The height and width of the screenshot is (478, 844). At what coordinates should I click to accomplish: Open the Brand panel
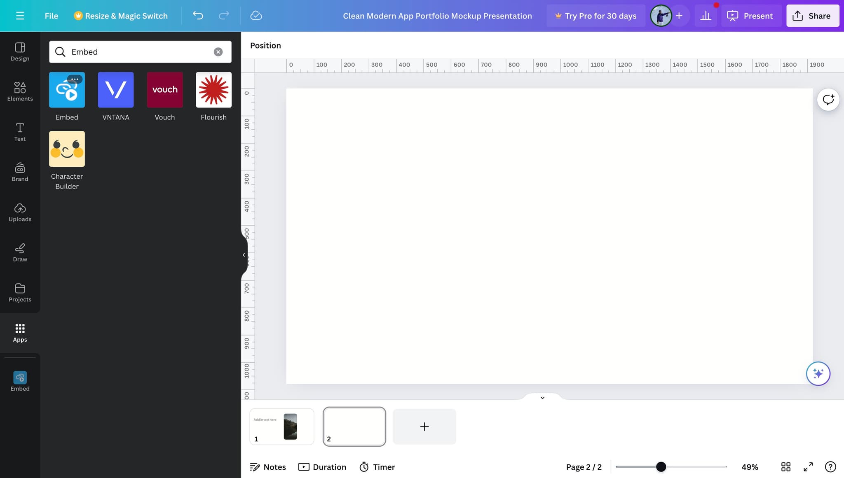(x=19, y=172)
